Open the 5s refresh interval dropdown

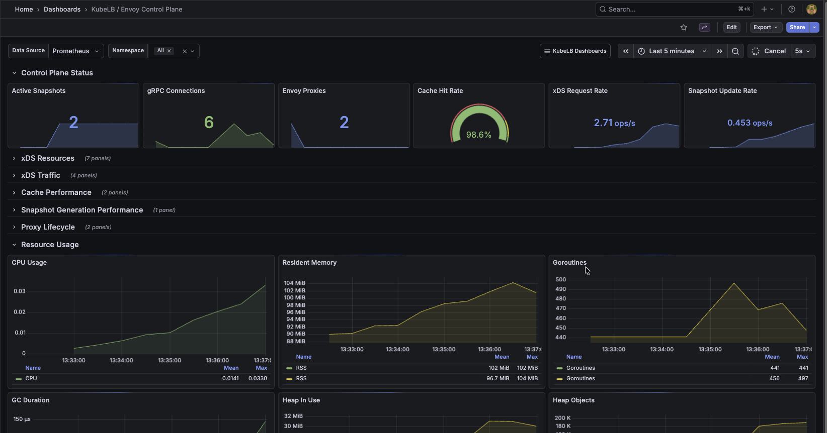[803, 51]
